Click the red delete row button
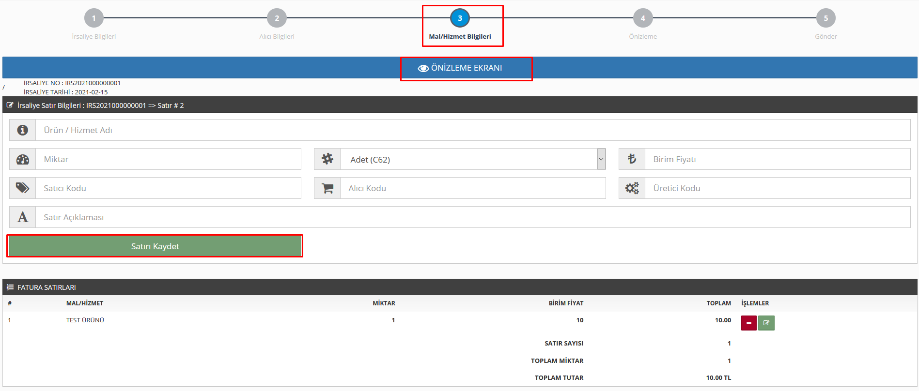919x391 pixels. 748,323
